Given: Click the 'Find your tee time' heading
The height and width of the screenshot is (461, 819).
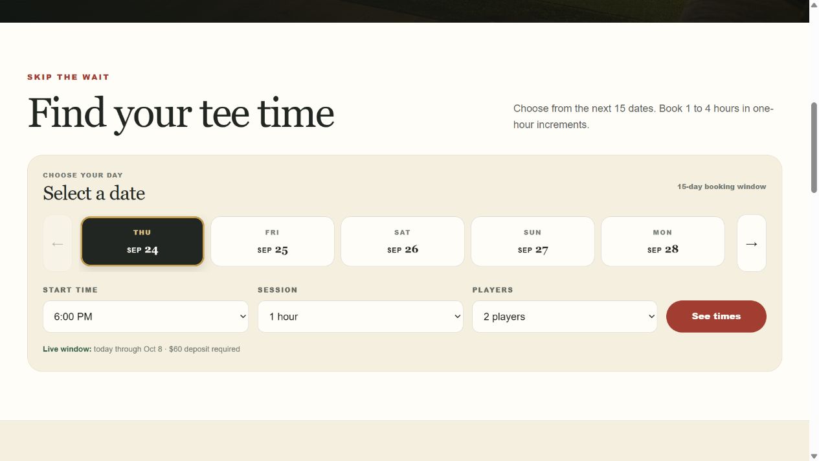Looking at the screenshot, I should 181,114.
